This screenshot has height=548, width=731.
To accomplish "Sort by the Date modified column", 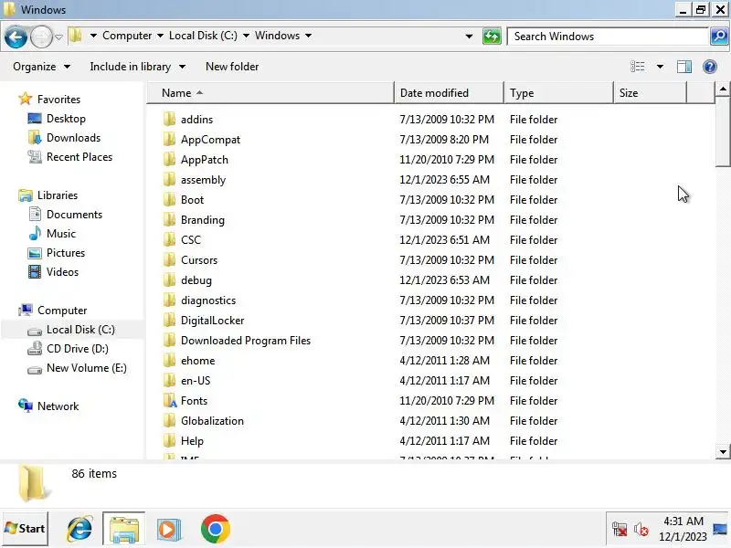I will tap(449, 93).
